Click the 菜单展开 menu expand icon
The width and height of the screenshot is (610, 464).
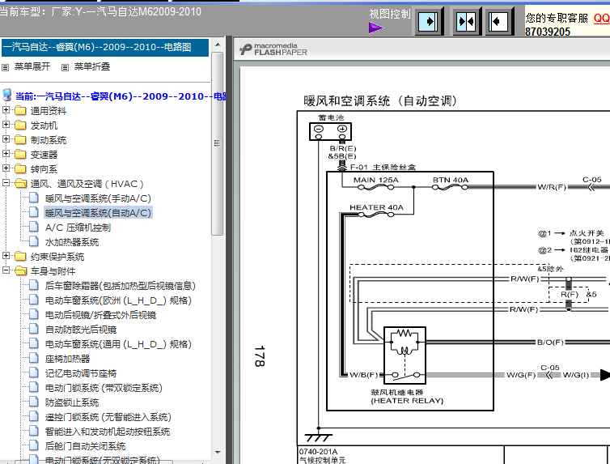[5, 67]
